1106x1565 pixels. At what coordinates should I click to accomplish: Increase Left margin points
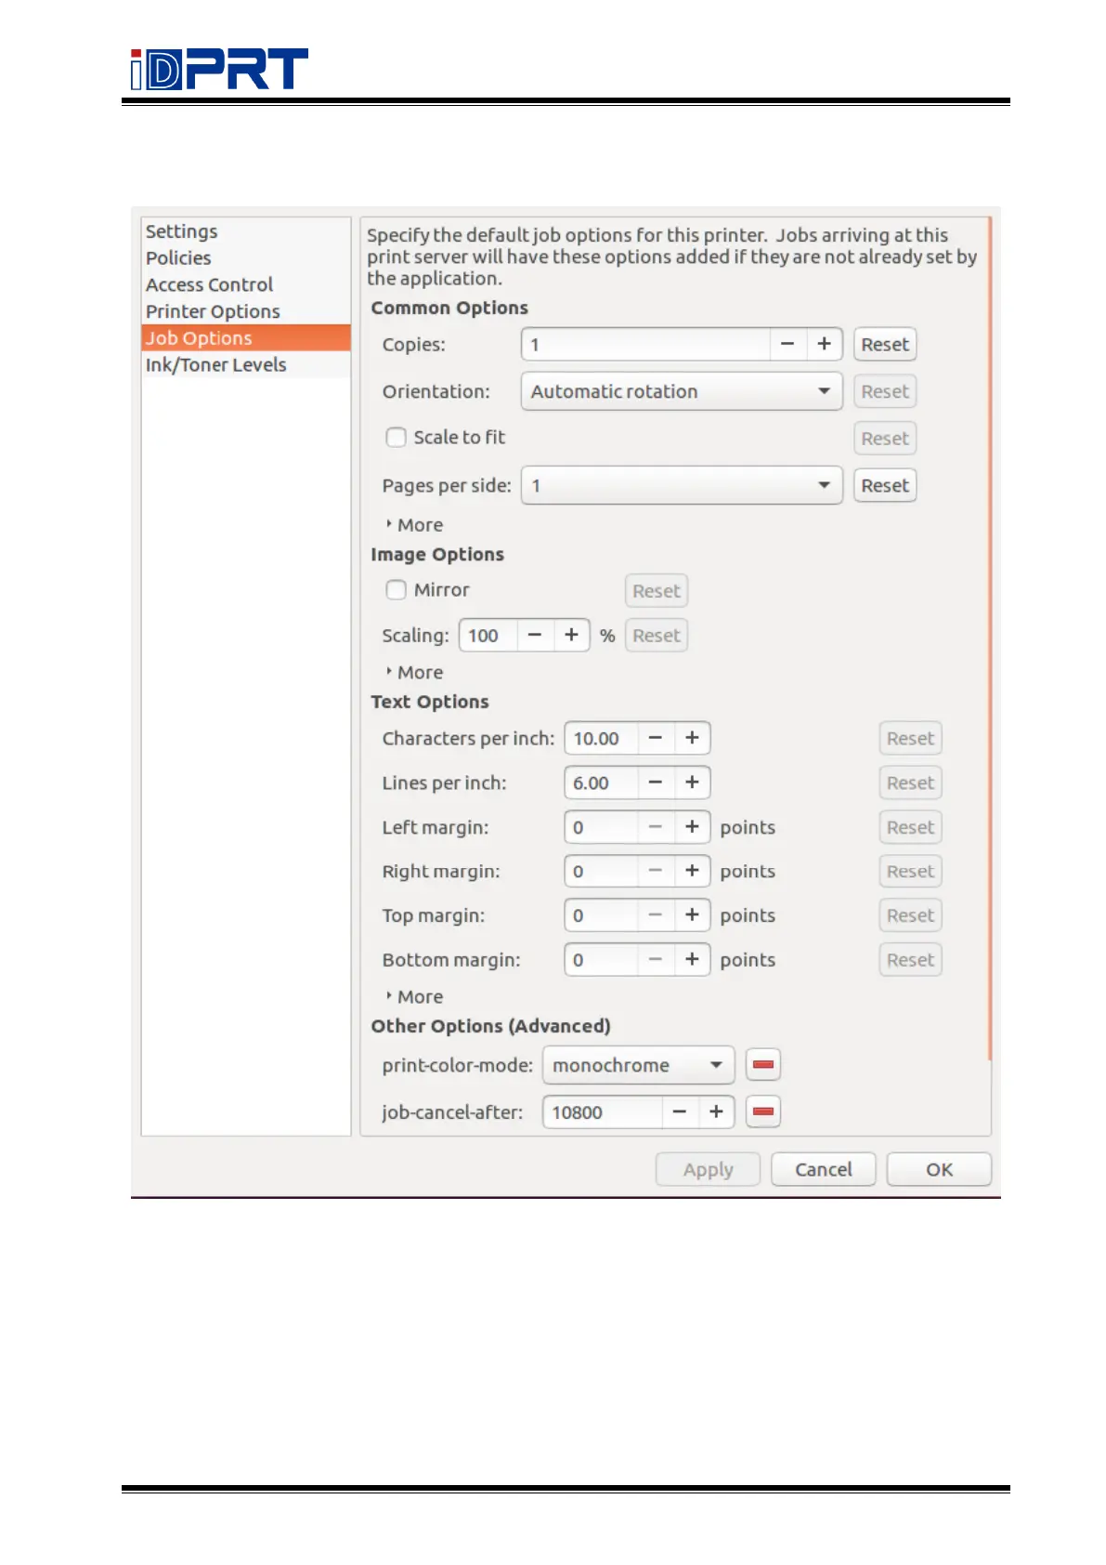pos(692,827)
